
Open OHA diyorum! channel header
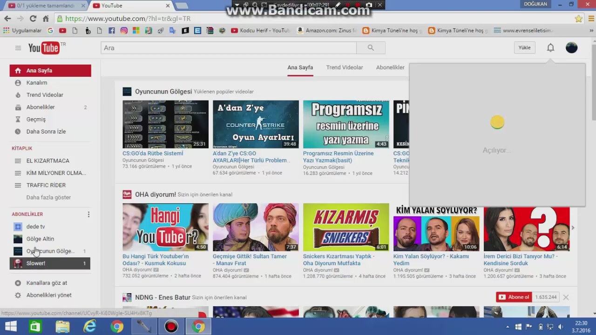click(156, 194)
